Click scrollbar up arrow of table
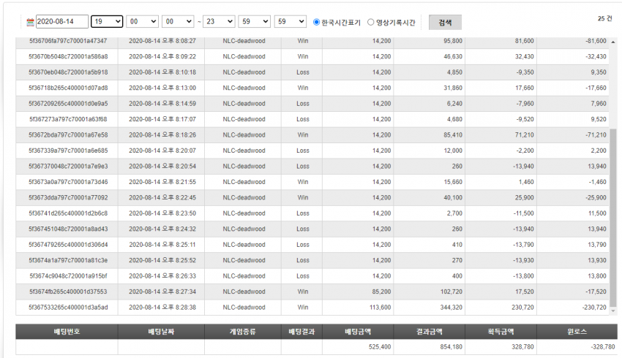 (x=613, y=42)
